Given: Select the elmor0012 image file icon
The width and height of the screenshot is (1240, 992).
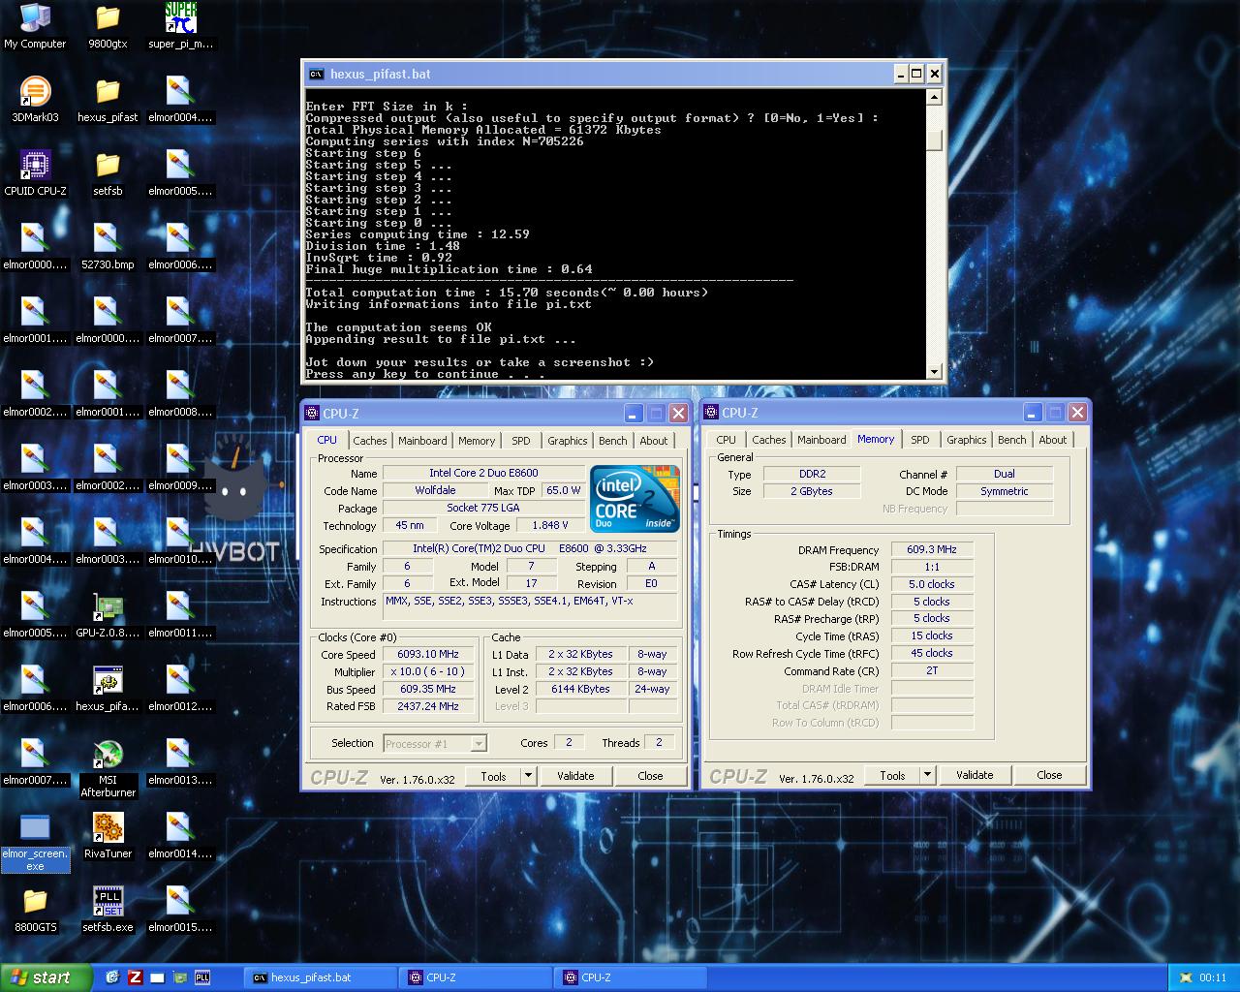Looking at the screenshot, I should [180, 689].
